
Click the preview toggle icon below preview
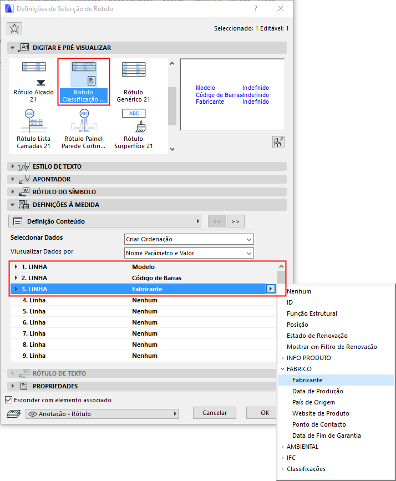(278, 143)
